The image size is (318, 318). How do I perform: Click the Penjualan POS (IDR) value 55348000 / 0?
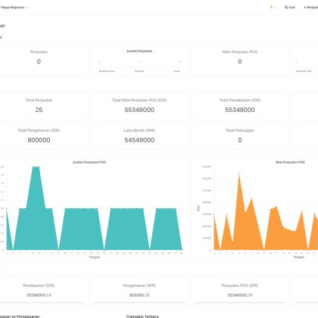click(x=240, y=295)
